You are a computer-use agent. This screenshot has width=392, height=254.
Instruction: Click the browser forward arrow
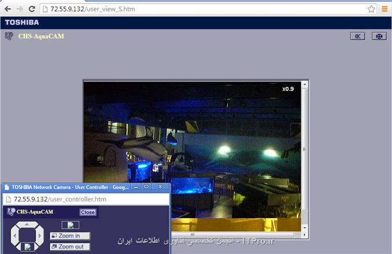[19, 9]
